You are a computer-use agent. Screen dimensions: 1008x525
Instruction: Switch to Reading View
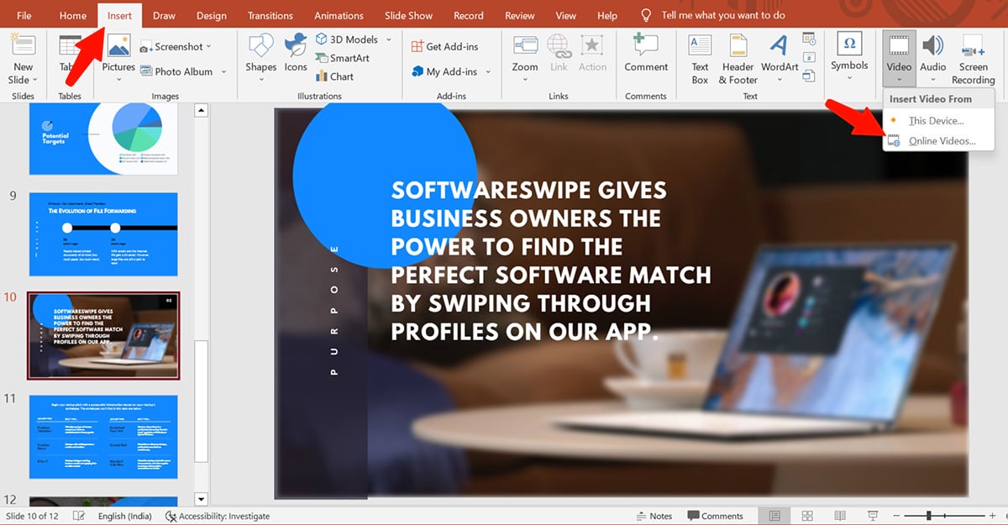[x=839, y=516]
